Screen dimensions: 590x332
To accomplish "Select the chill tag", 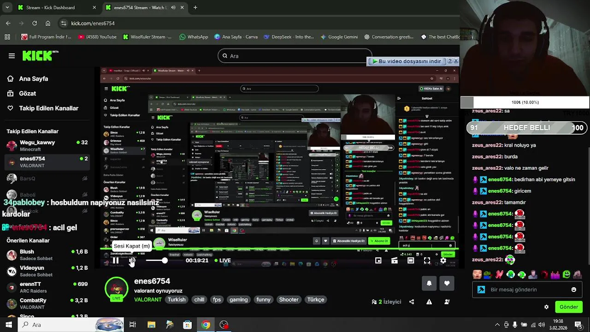I will tap(199, 300).
